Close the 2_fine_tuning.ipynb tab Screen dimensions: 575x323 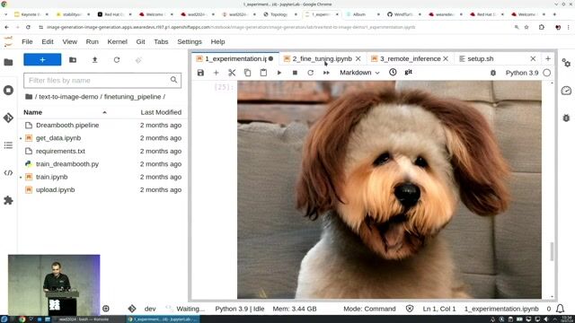(x=358, y=58)
